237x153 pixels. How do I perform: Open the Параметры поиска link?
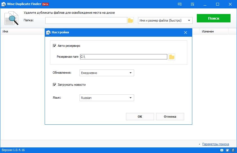click(216, 144)
